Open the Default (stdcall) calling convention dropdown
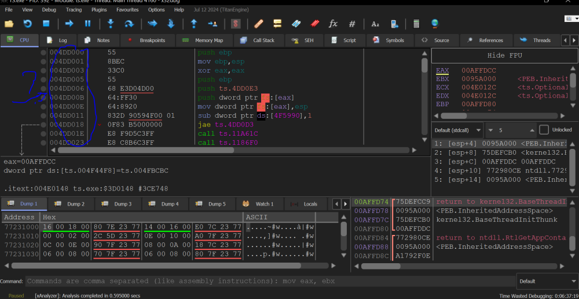 tap(457, 130)
